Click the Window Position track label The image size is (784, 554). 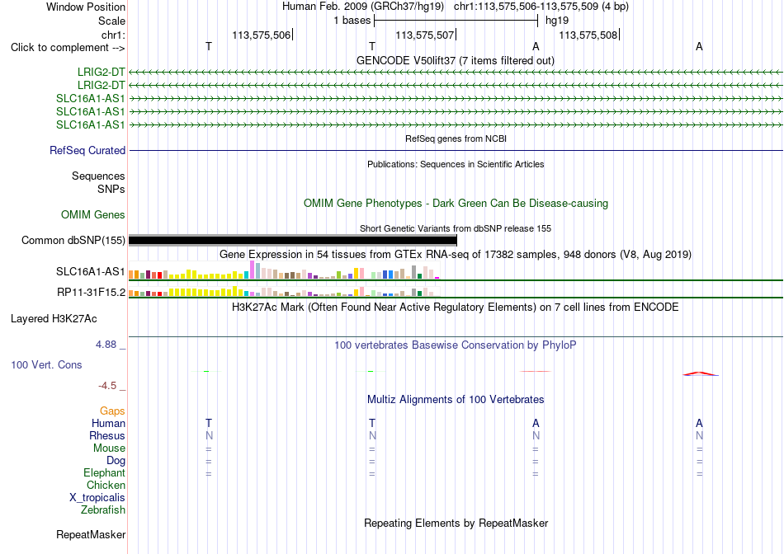click(x=86, y=7)
